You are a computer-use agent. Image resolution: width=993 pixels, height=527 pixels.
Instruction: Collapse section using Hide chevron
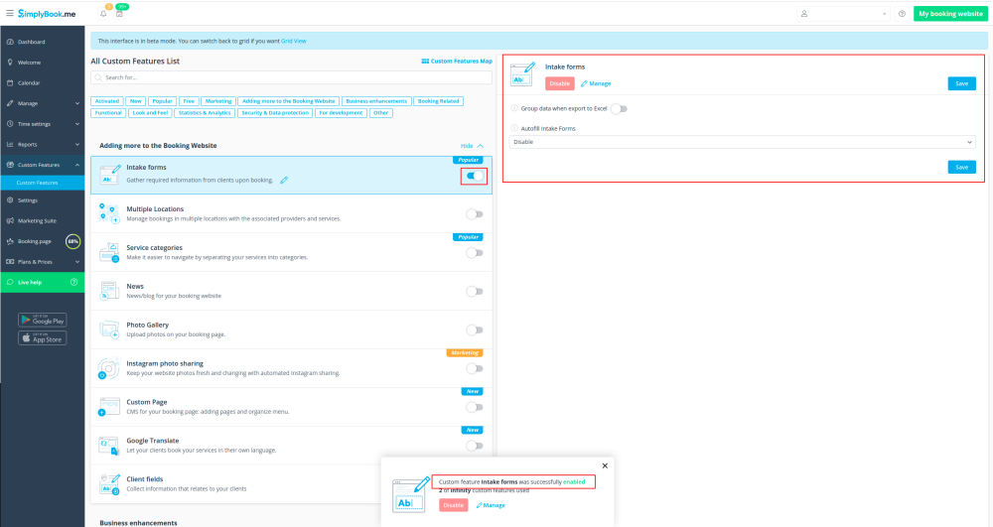click(x=473, y=146)
